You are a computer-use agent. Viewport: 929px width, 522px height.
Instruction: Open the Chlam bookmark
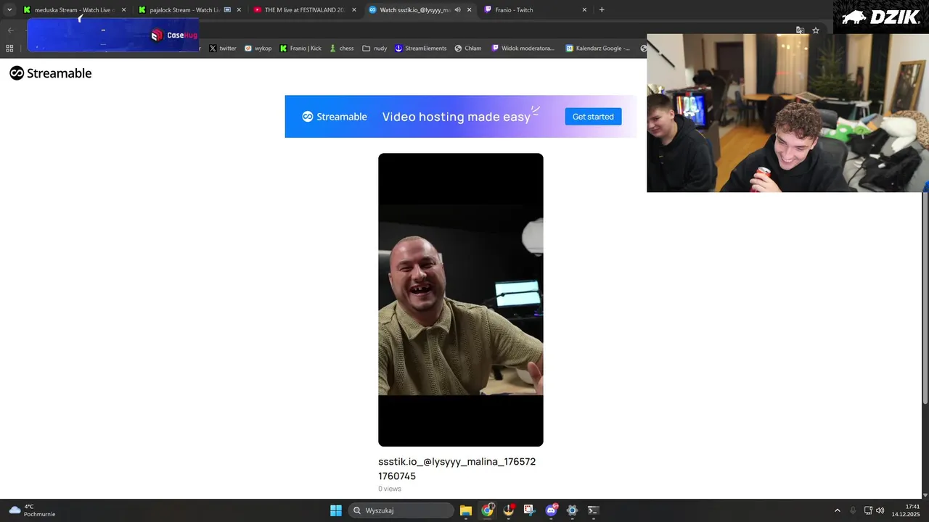[x=468, y=49]
